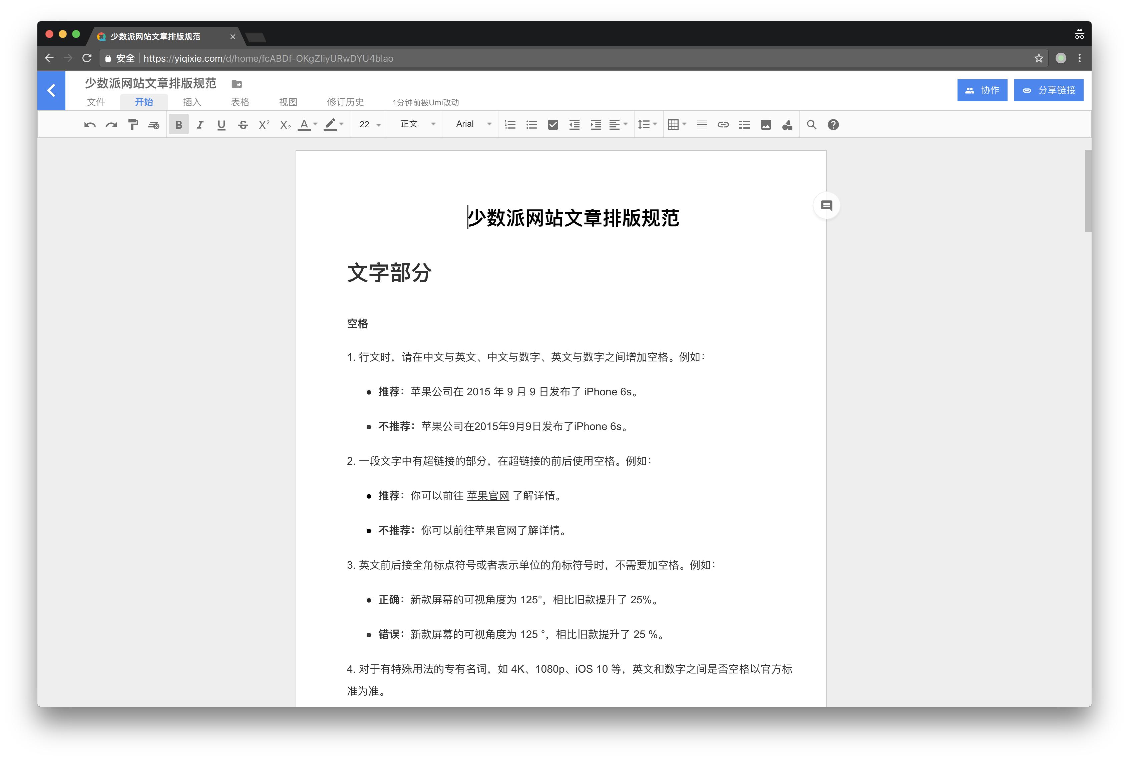The image size is (1129, 760).
Task: Open the comment bubble beside the title
Action: [x=826, y=206]
